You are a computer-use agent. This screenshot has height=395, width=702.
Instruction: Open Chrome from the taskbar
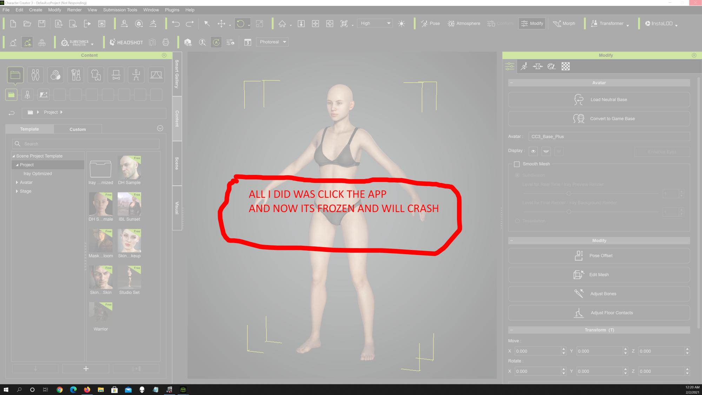click(x=60, y=390)
